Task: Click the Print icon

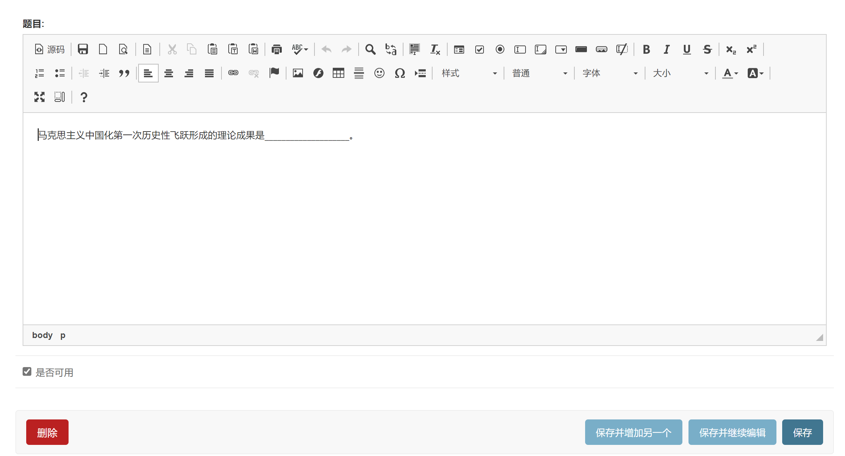Action: [276, 49]
